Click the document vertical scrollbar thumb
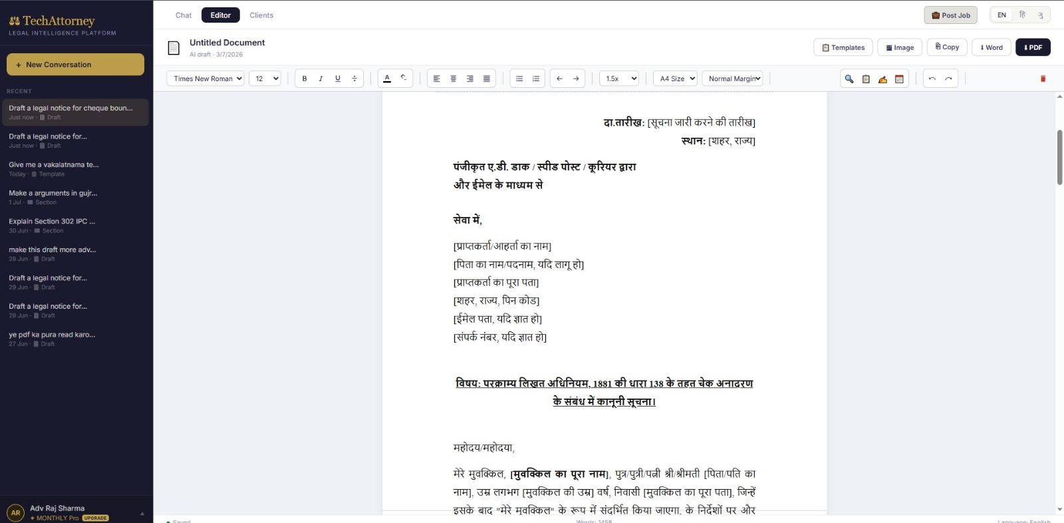This screenshot has height=523, width=1064. [1059, 158]
